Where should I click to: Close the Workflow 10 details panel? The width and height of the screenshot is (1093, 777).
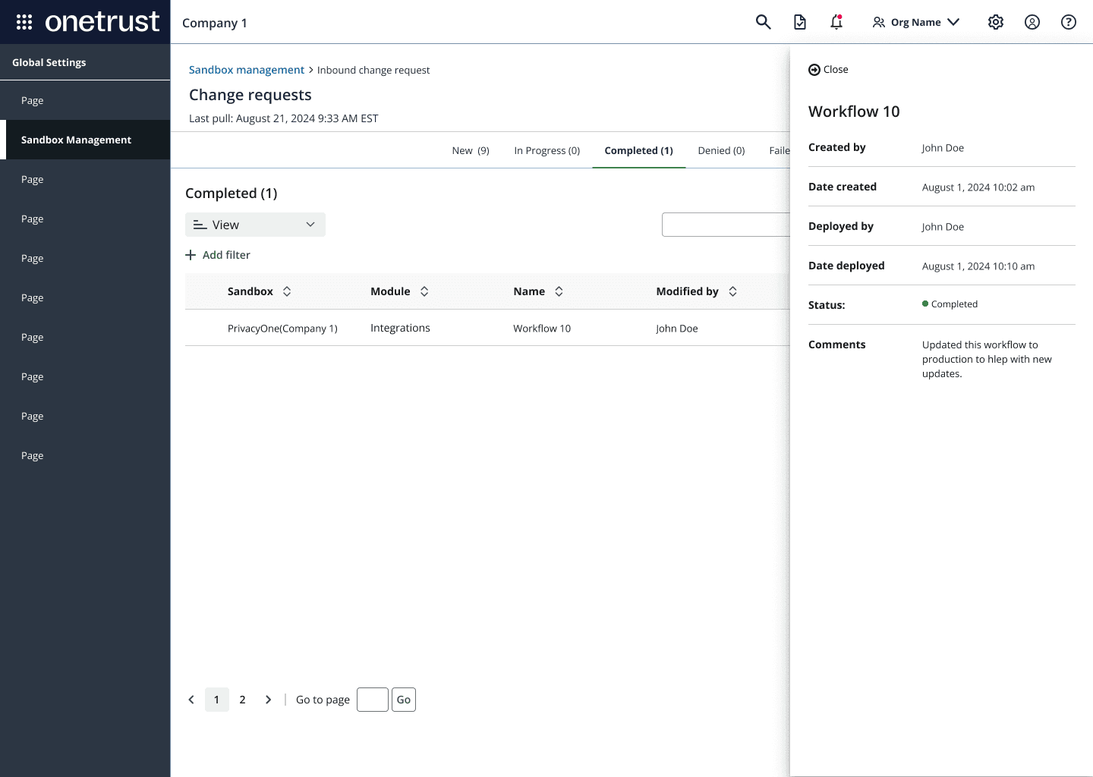click(828, 69)
